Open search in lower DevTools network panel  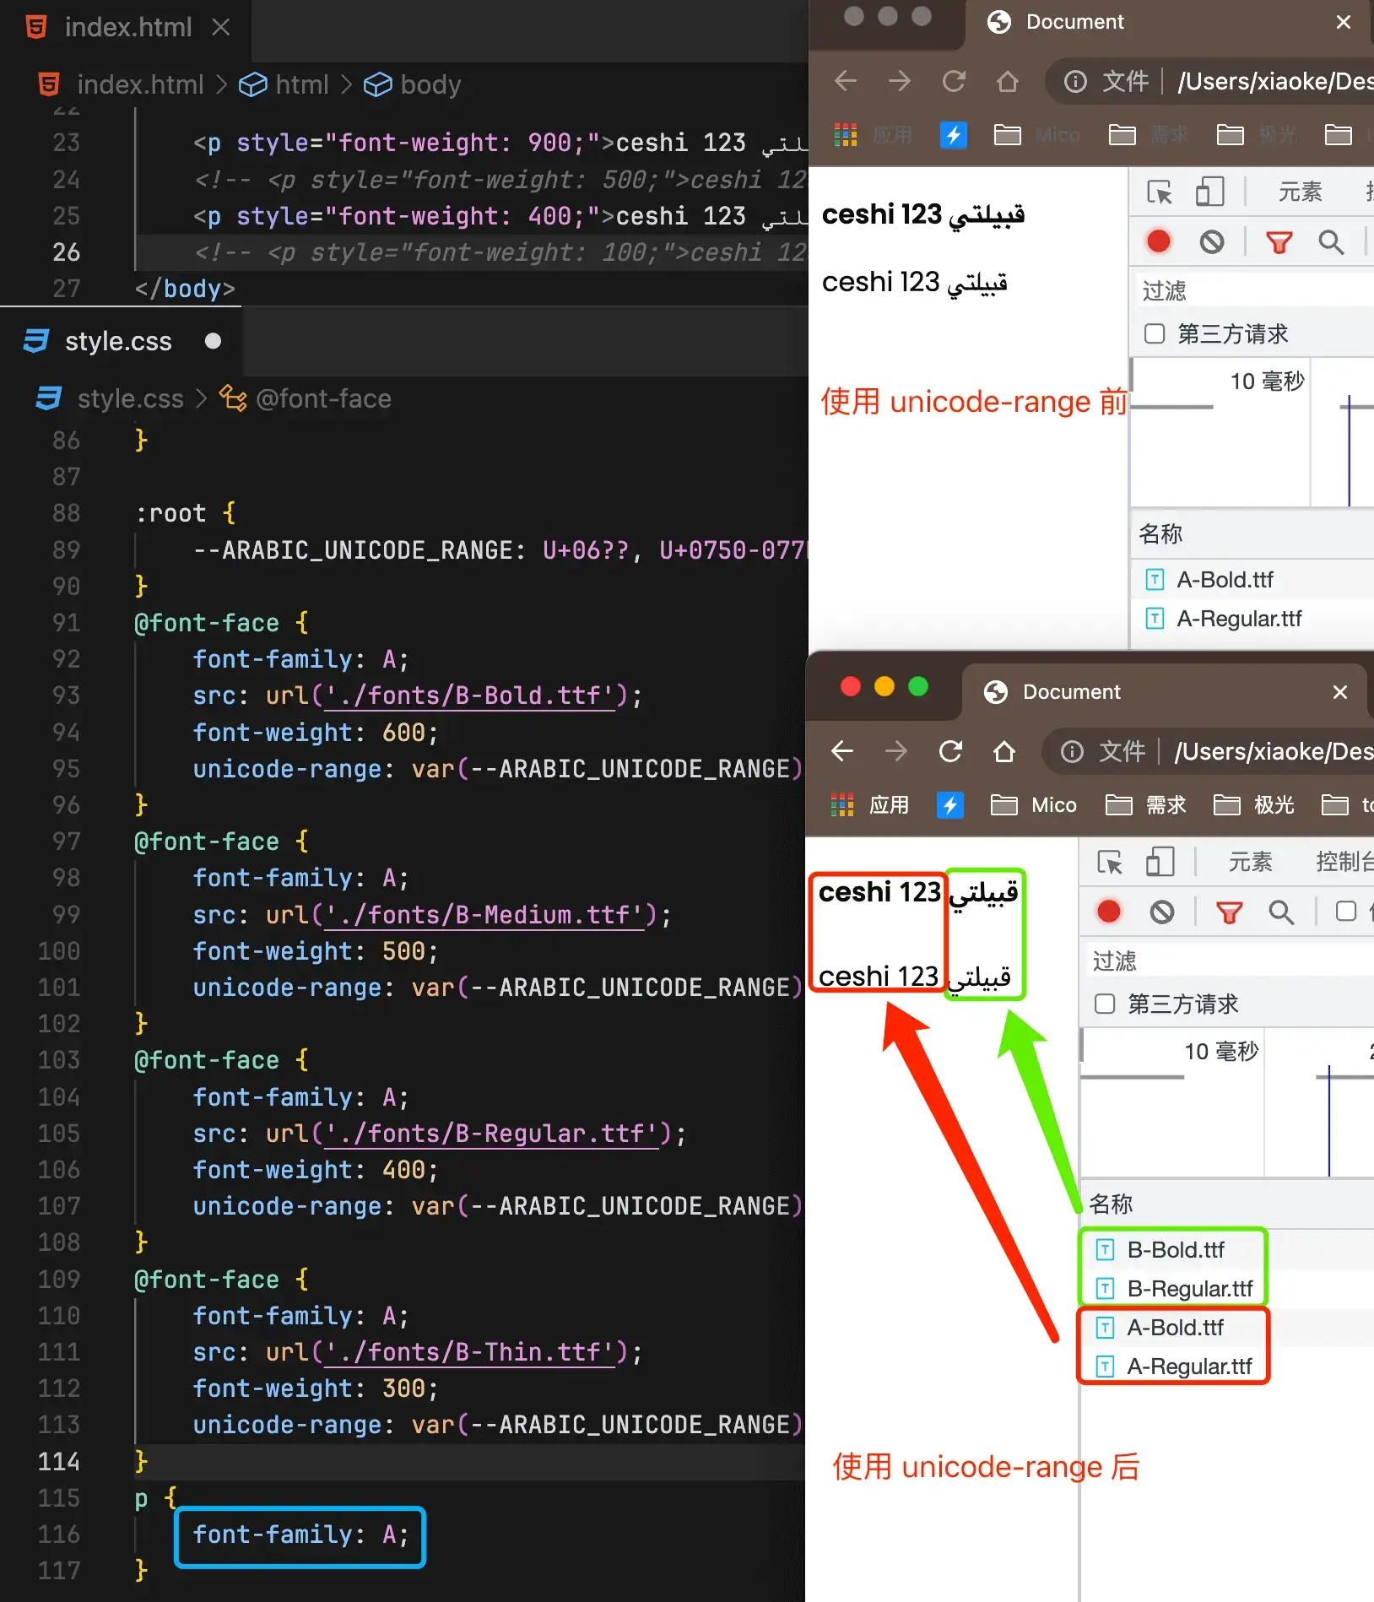(1281, 912)
